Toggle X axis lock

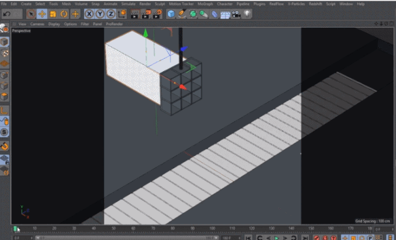[x=89, y=14]
